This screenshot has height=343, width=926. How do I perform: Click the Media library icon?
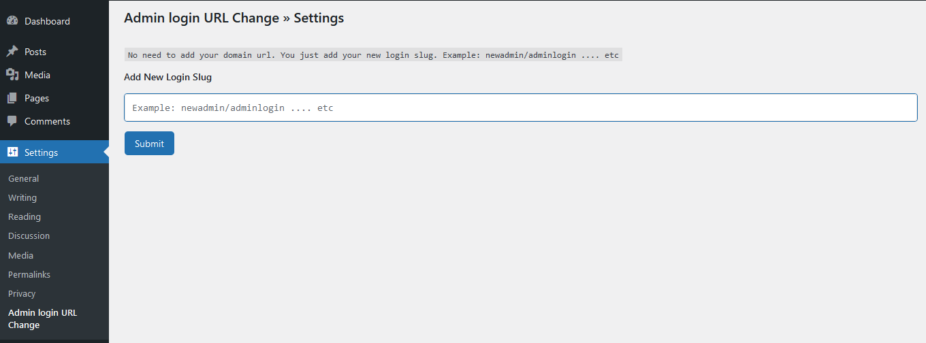click(x=12, y=75)
